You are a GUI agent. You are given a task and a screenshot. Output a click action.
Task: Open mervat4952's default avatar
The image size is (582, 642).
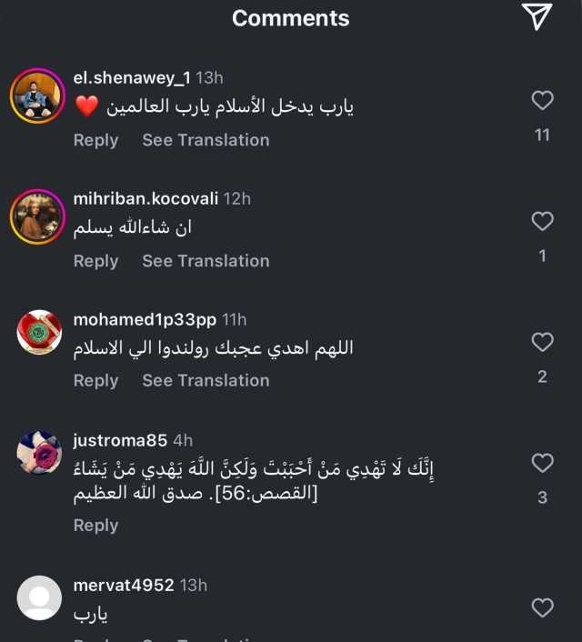tap(39, 597)
